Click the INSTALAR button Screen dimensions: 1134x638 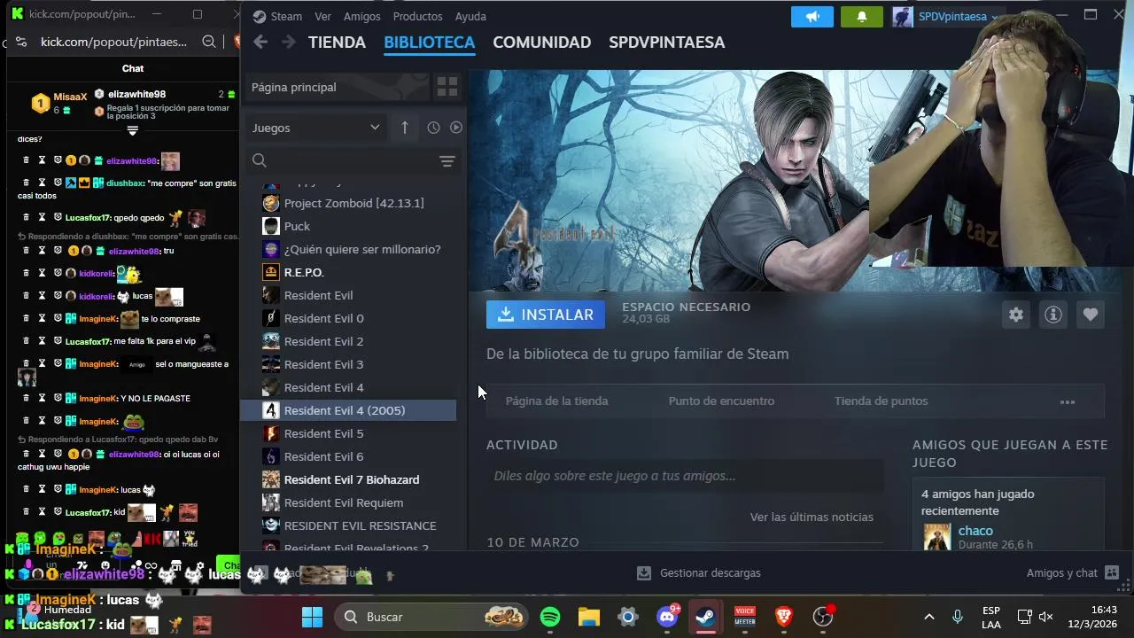tap(546, 315)
